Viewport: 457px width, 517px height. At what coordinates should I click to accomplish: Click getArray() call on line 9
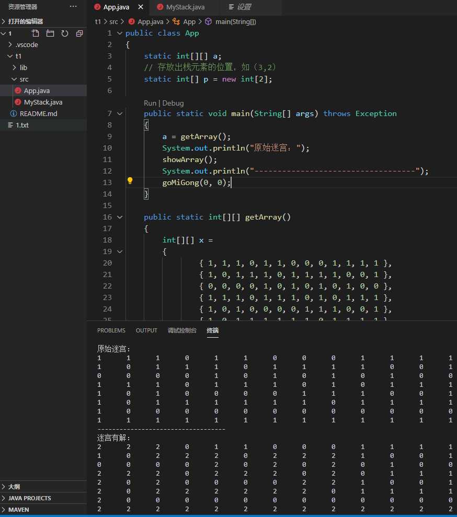coord(205,136)
